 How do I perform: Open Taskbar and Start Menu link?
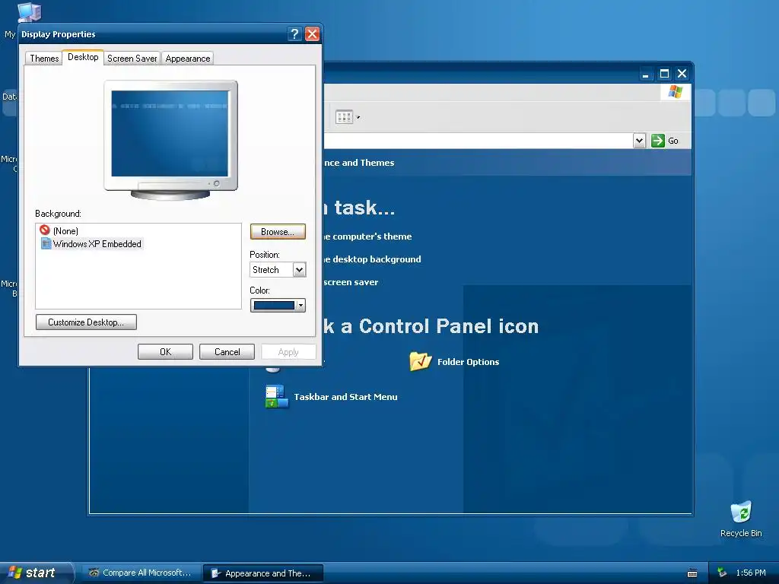click(x=345, y=397)
